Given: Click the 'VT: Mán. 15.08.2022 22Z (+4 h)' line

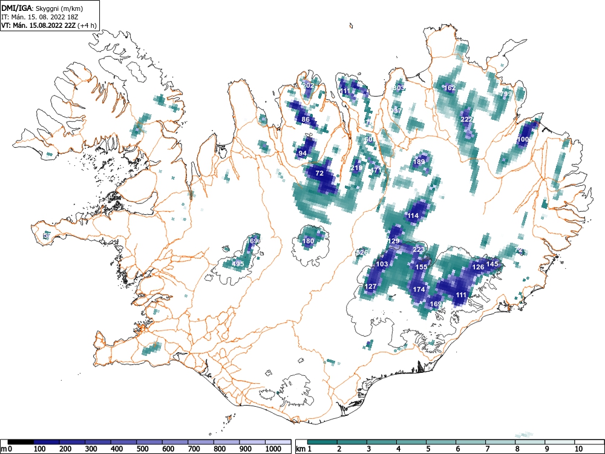Looking at the screenshot, I should tap(48, 25).
